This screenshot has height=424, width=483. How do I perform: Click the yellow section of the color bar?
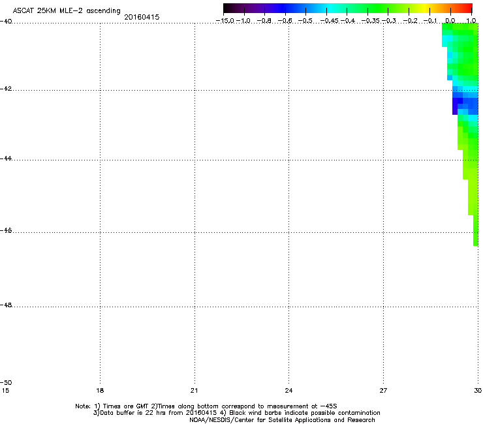425,8
